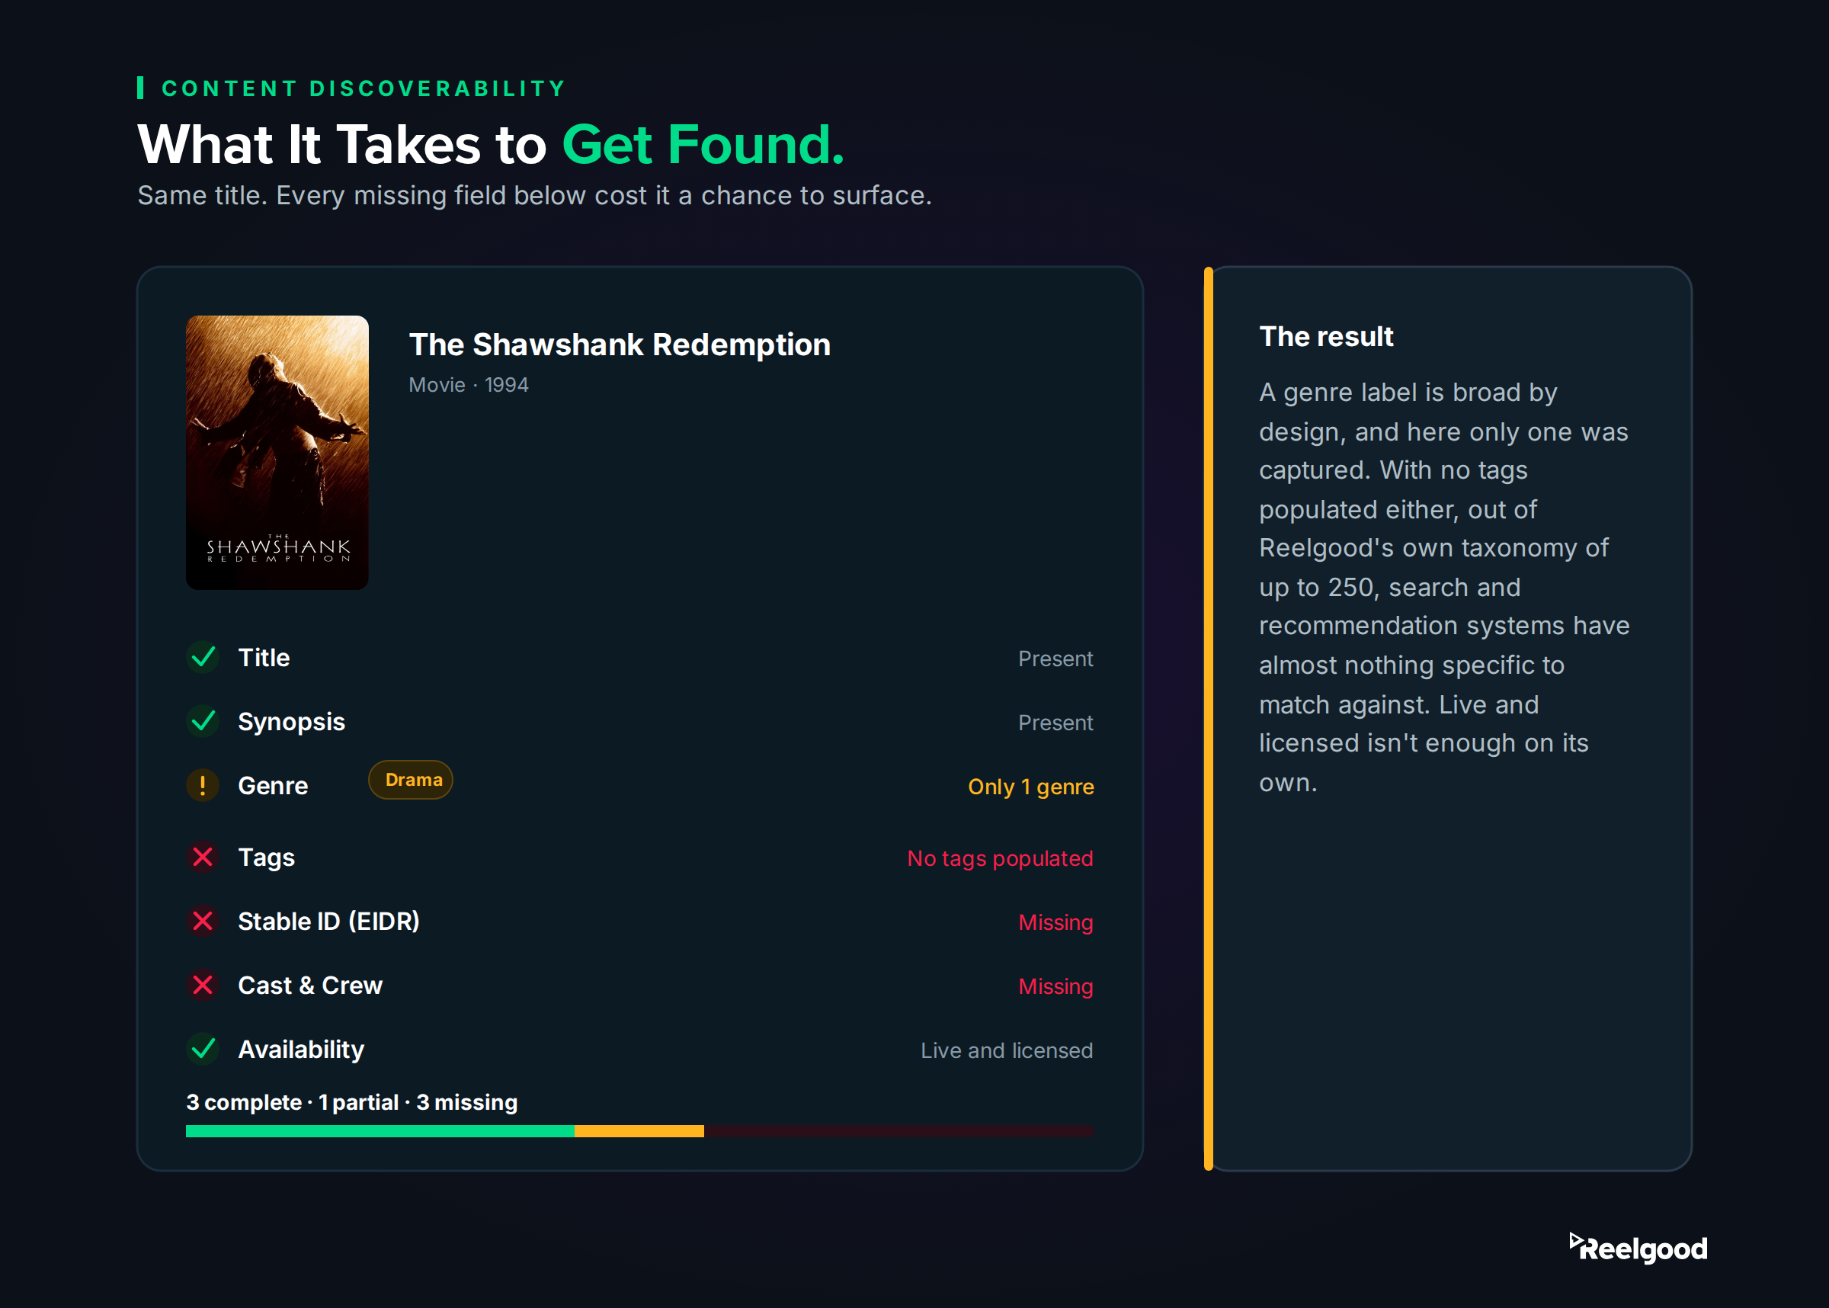Click the 'CONTENT DISCOVERABILITY' heading label

pos(364,88)
